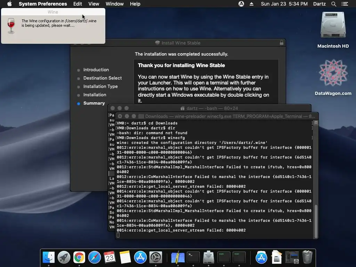Open Finder from the dock
Screen dimensions: 356x267
[49, 257]
